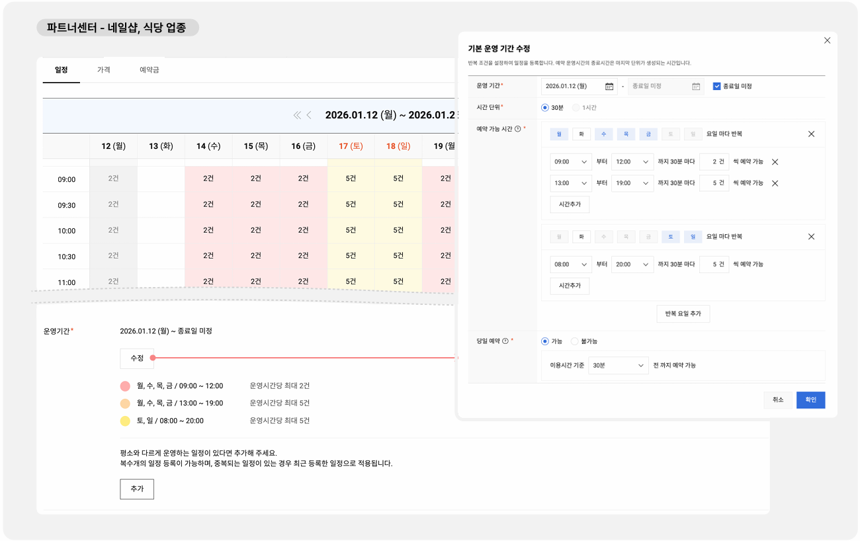Open the 20:00 end time dropdown
The image size is (860, 541).
click(x=632, y=265)
